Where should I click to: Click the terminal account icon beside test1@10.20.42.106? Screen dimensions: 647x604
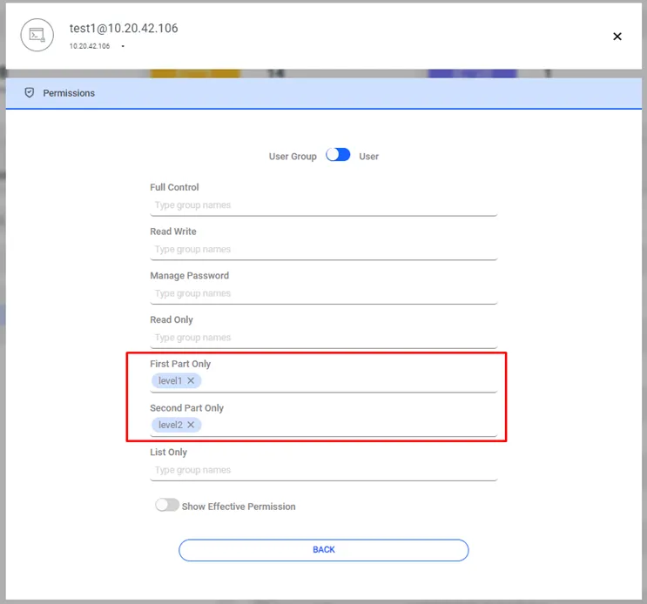[37, 35]
